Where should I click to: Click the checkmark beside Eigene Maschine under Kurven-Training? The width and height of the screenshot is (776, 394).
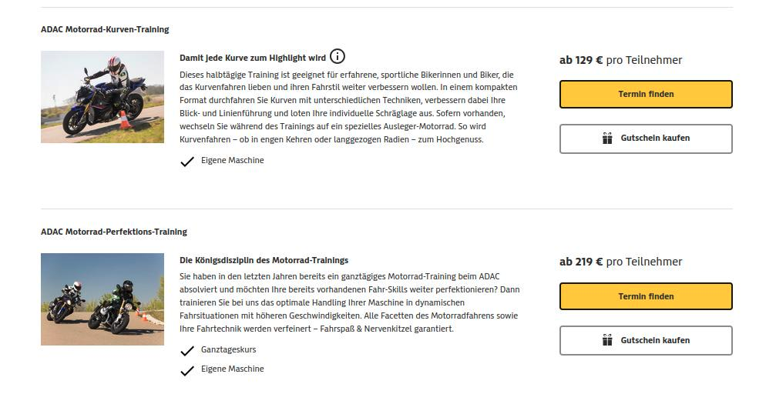[186, 162]
